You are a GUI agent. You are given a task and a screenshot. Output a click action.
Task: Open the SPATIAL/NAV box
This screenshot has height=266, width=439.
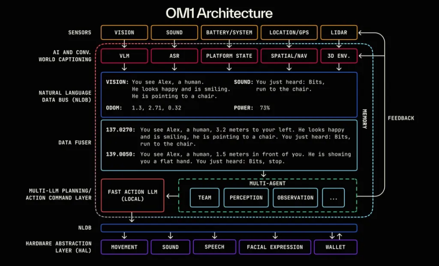(288, 56)
